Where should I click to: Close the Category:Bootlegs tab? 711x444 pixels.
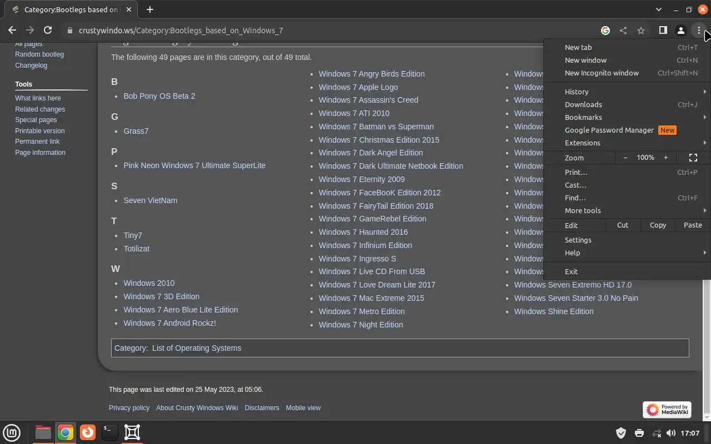[x=128, y=9]
